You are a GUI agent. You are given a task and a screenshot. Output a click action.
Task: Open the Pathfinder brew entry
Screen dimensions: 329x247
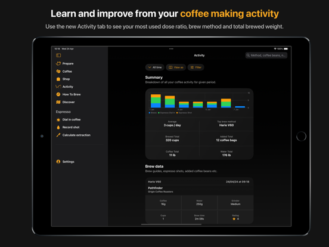coord(156,188)
